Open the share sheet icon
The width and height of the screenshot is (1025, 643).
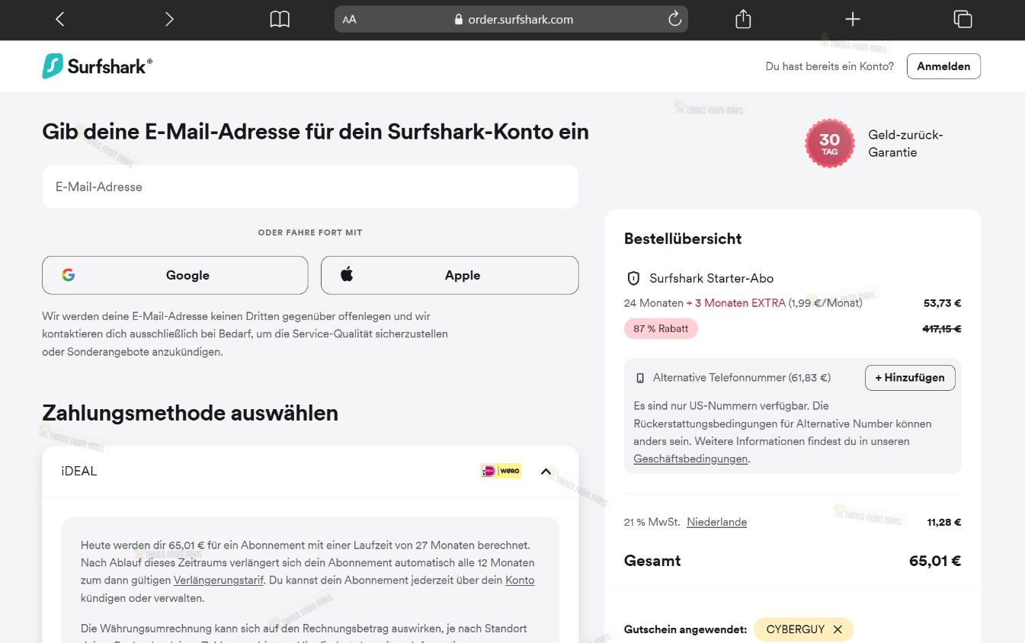743,19
